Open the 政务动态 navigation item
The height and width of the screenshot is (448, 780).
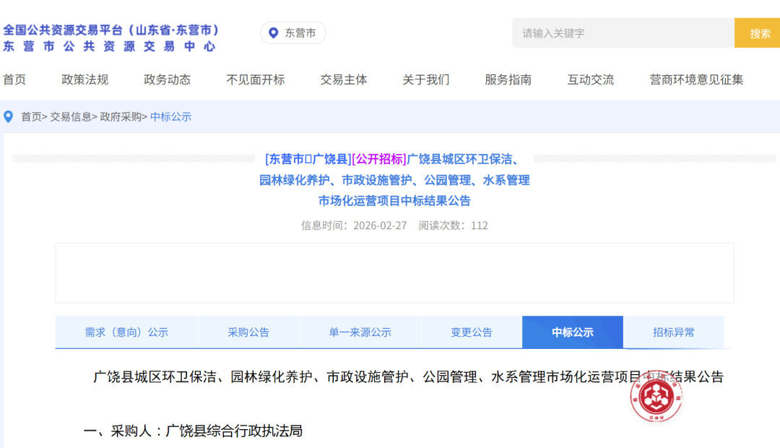coord(167,79)
